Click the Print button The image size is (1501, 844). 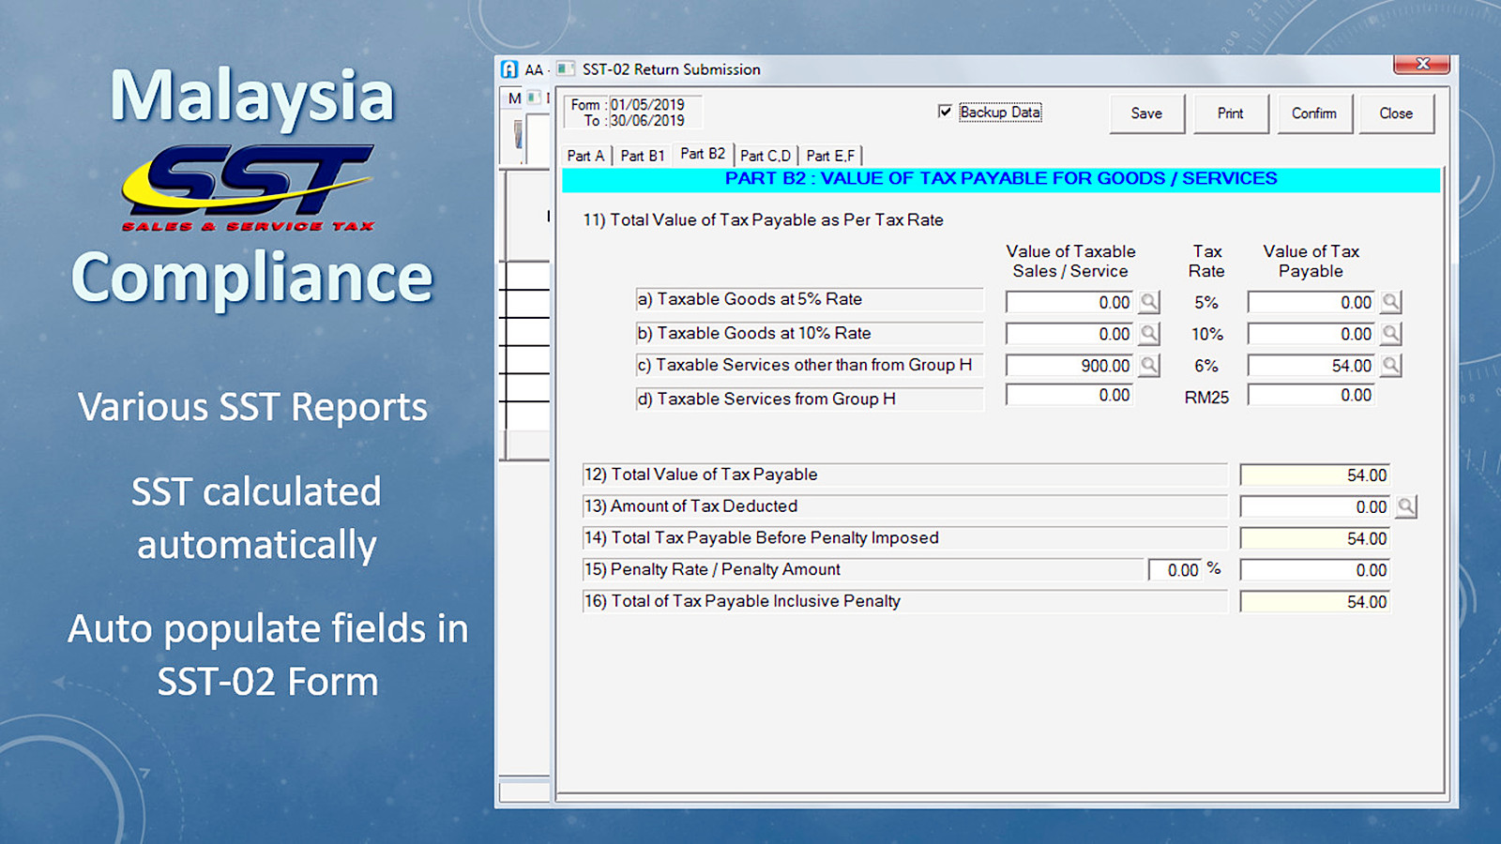tap(1231, 113)
